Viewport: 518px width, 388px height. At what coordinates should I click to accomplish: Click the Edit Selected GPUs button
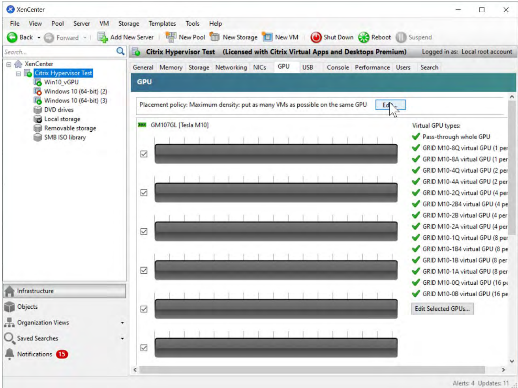click(442, 309)
